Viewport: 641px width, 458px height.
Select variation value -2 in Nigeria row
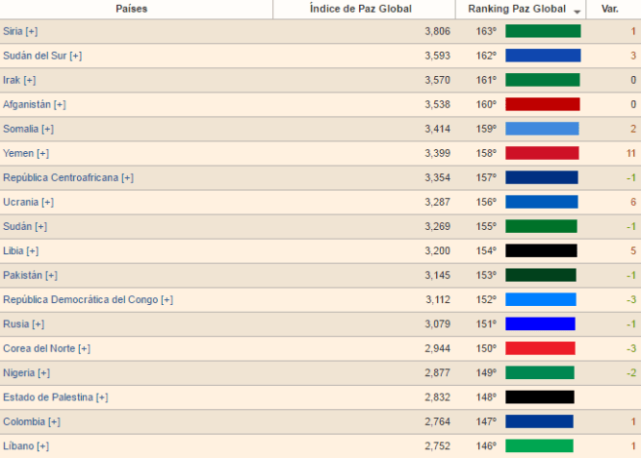[x=631, y=373]
